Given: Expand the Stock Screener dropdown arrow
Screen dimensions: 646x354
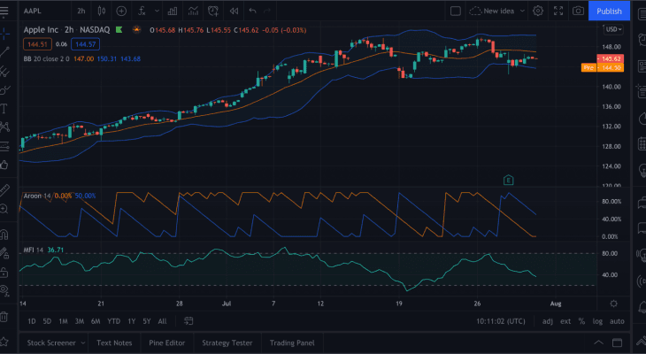Looking at the screenshot, I should pos(83,343).
